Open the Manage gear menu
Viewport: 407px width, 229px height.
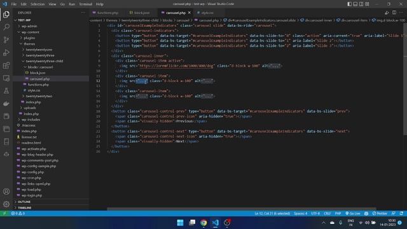click(x=6, y=204)
